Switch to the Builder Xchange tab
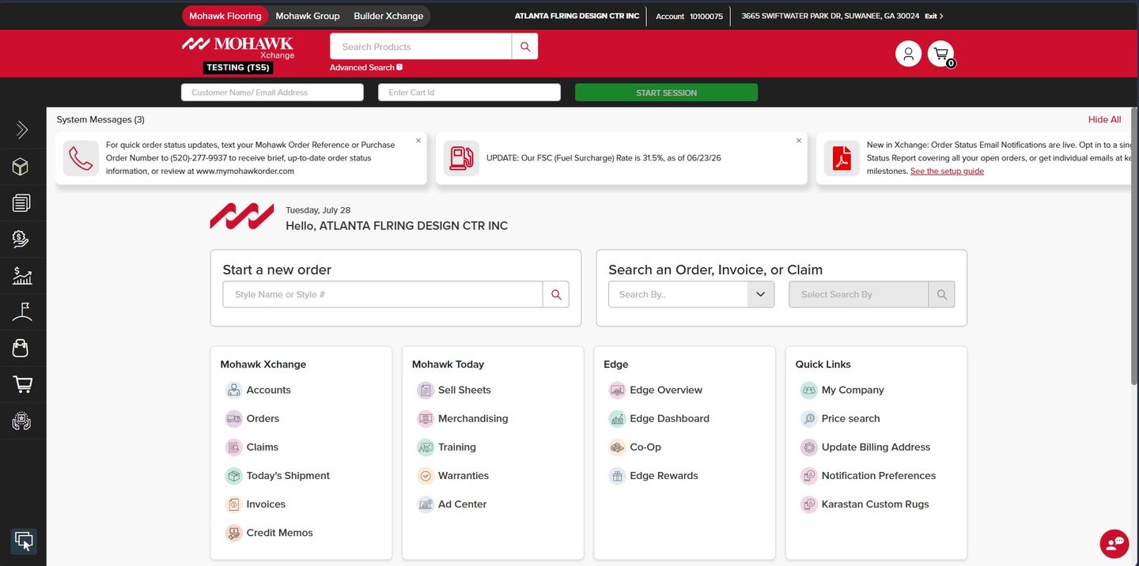 click(389, 16)
